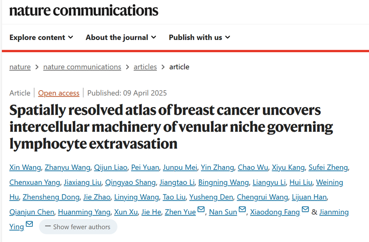Click author Jie He link
The image size is (369, 242).
coord(151,212)
